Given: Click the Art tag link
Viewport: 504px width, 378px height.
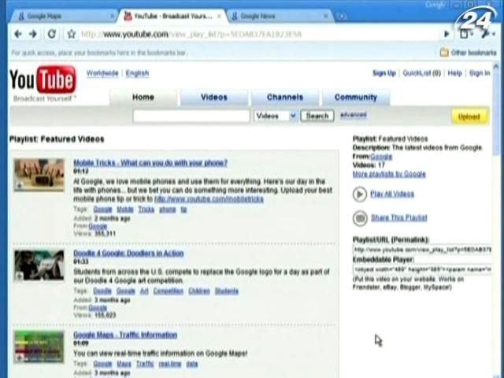Looking at the screenshot, I should pyautogui.click(x=144, y=291).
